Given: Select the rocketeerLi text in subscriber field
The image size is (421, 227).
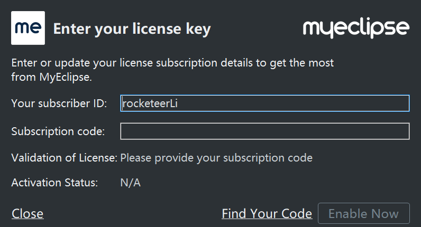Looking at the screenshot, I should [150, 103].
